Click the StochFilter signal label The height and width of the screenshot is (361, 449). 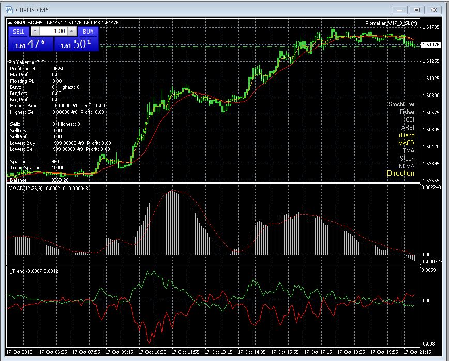pyautogui.click(x=401, y=104)
